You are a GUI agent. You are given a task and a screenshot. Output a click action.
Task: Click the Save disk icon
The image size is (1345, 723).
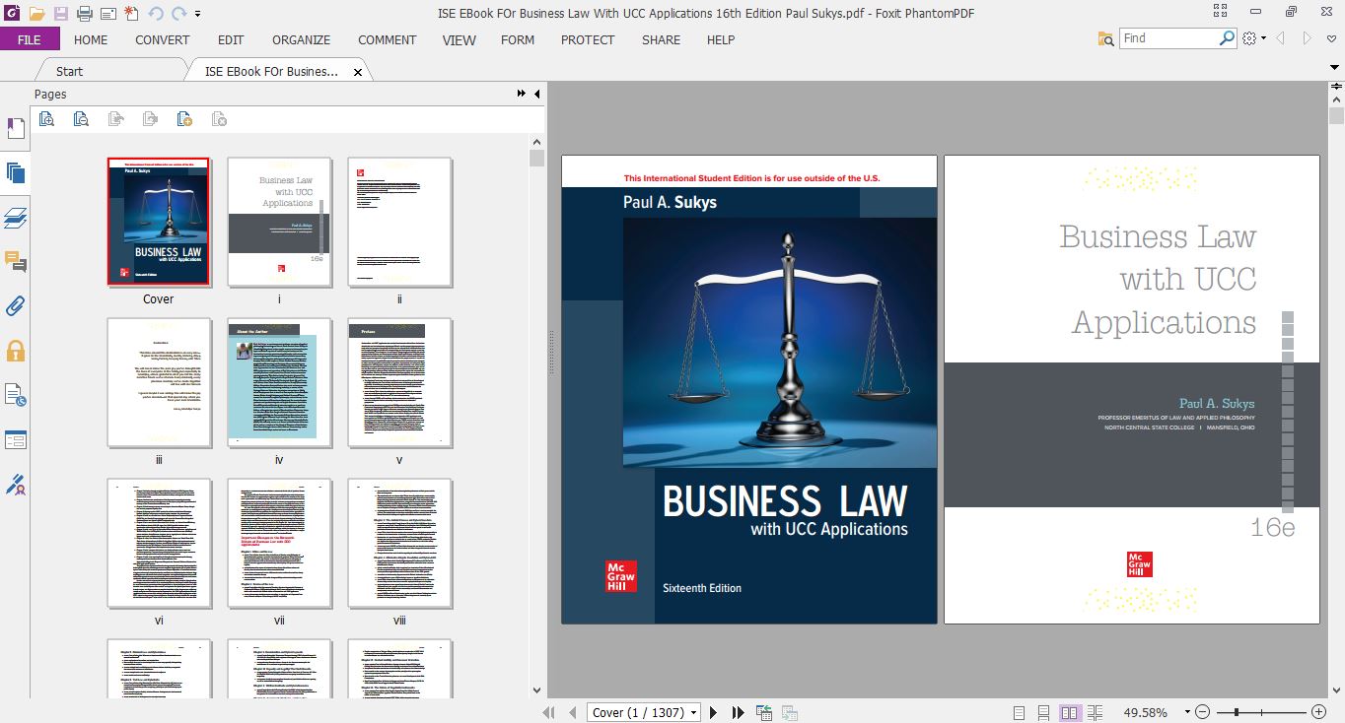[x=61, y=13]
